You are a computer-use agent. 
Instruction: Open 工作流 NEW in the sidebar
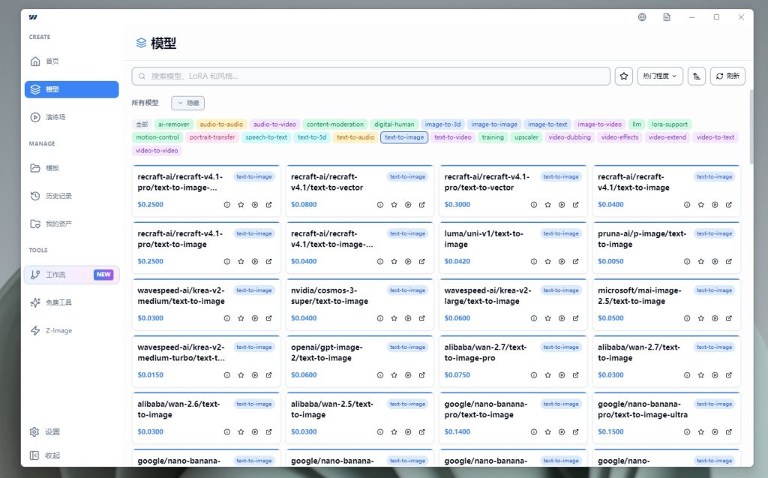coord(71,275)
